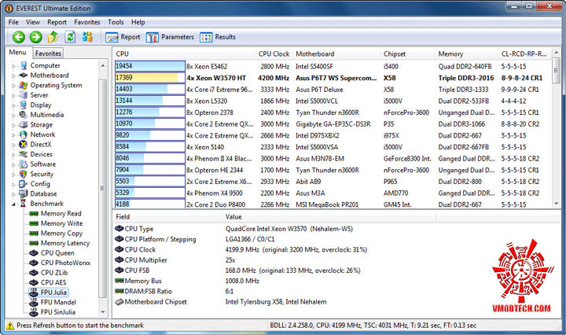Show benchmark Results from toolbar
The width and height of the screenshot is (566, 335).
pyautogui.click(x=218, y=37)
